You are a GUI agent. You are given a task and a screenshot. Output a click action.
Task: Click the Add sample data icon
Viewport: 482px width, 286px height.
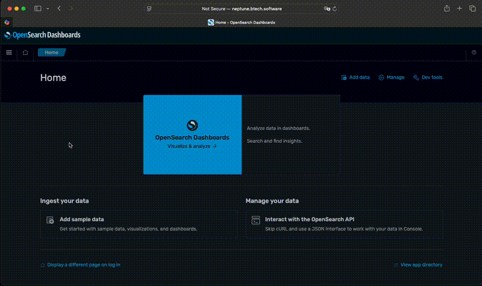pyautogui.click(x=50, y=220)
